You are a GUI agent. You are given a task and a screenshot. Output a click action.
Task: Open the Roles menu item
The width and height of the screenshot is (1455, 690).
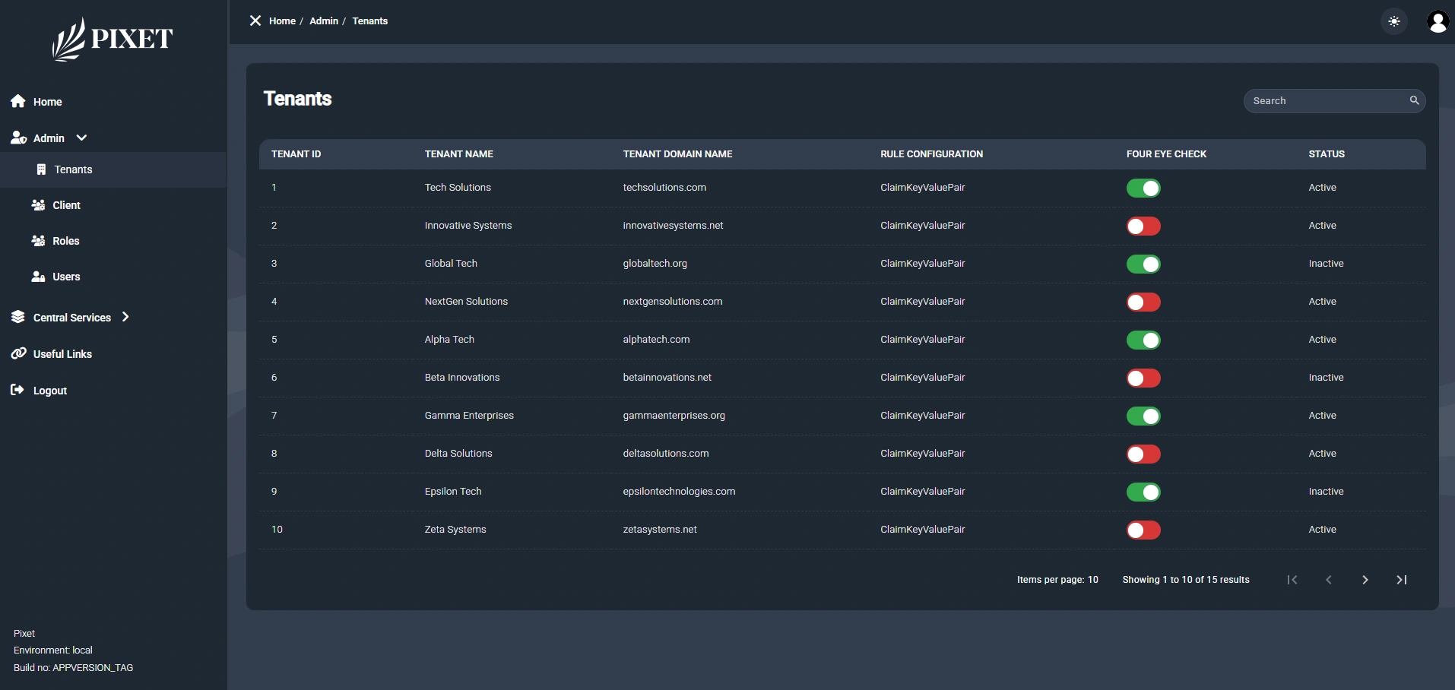point(65,241)
